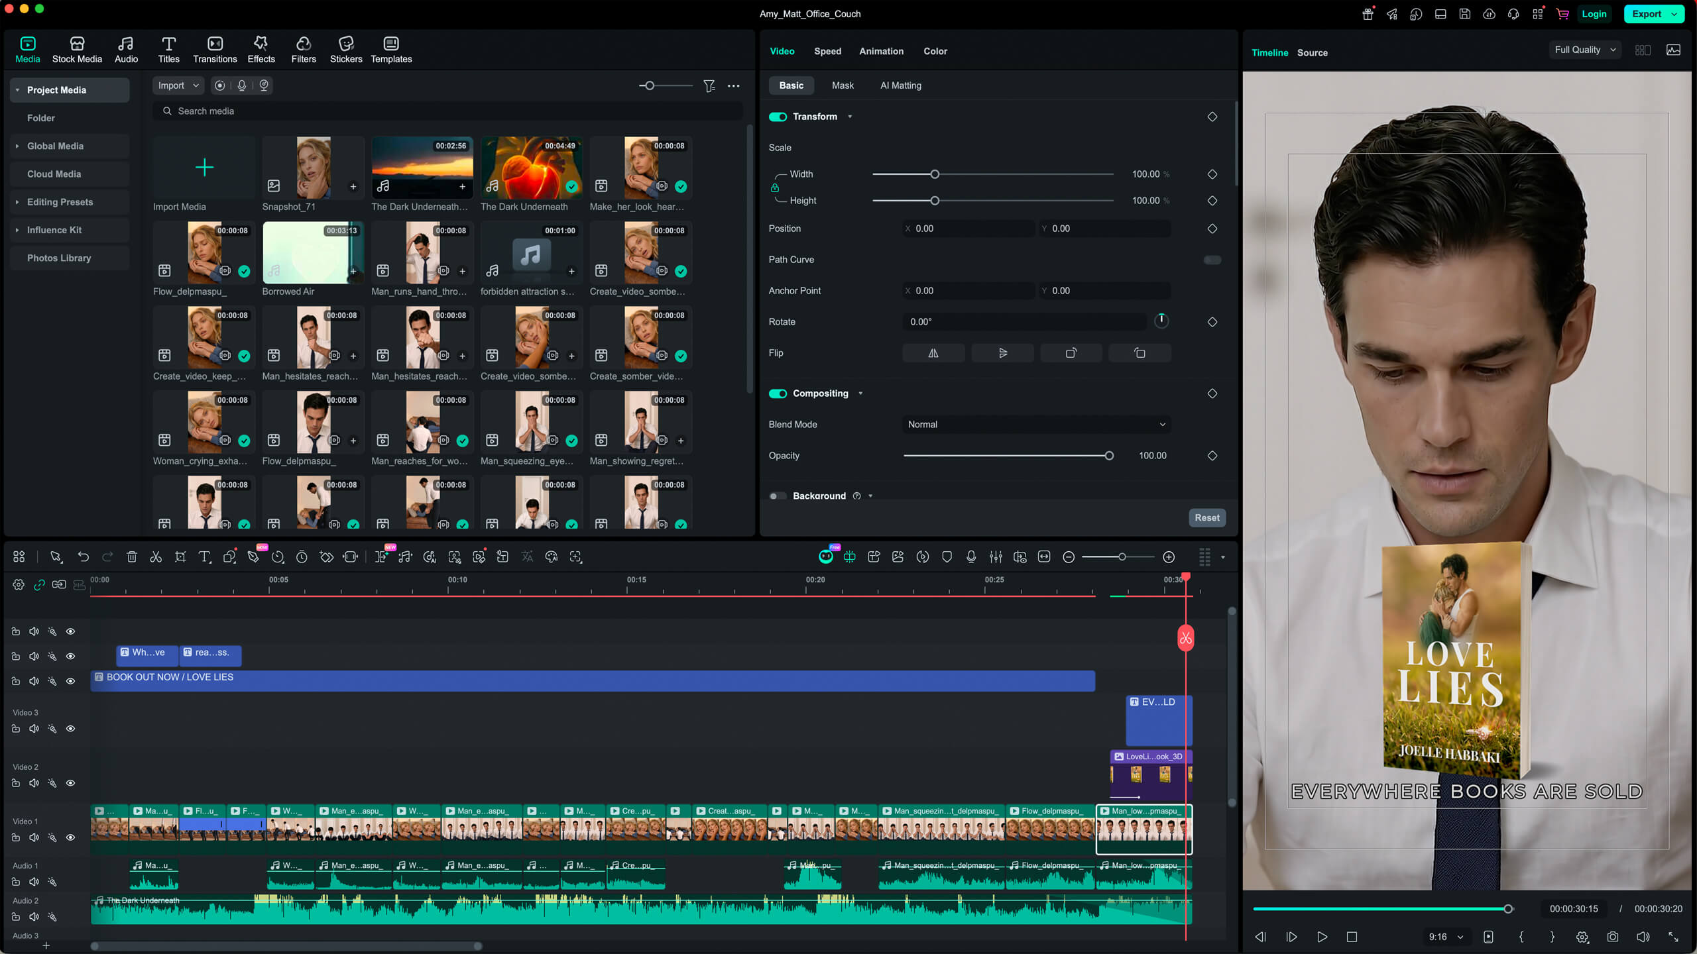
Task: Click the crop tool in timeline toolbar
Action: [180, 557]
